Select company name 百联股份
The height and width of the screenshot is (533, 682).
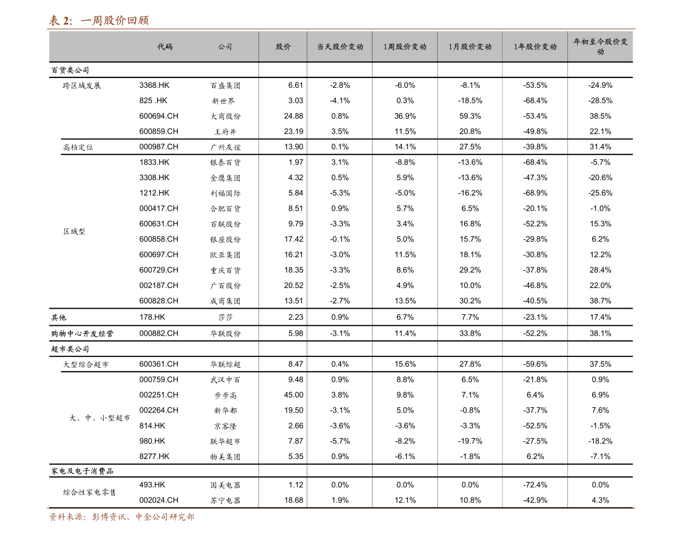225,224
